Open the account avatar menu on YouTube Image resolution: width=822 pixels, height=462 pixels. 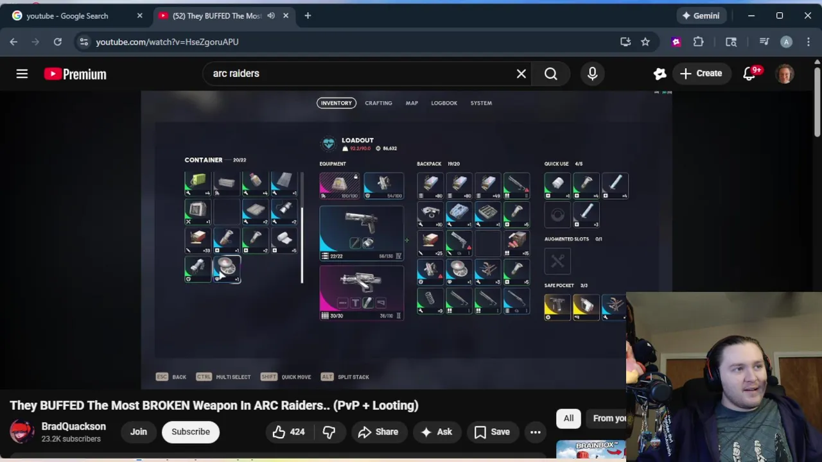click(785, 74)
